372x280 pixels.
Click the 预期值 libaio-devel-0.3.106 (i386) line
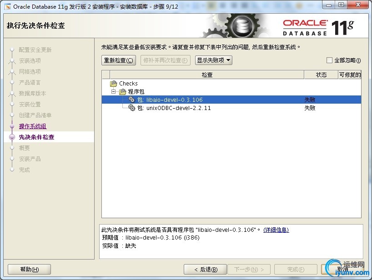coord(151,238)
